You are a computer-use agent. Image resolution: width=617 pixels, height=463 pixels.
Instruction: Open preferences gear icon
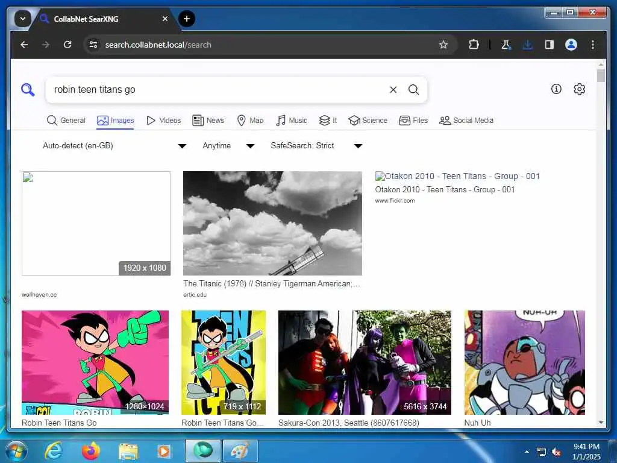tap(579, 89)
